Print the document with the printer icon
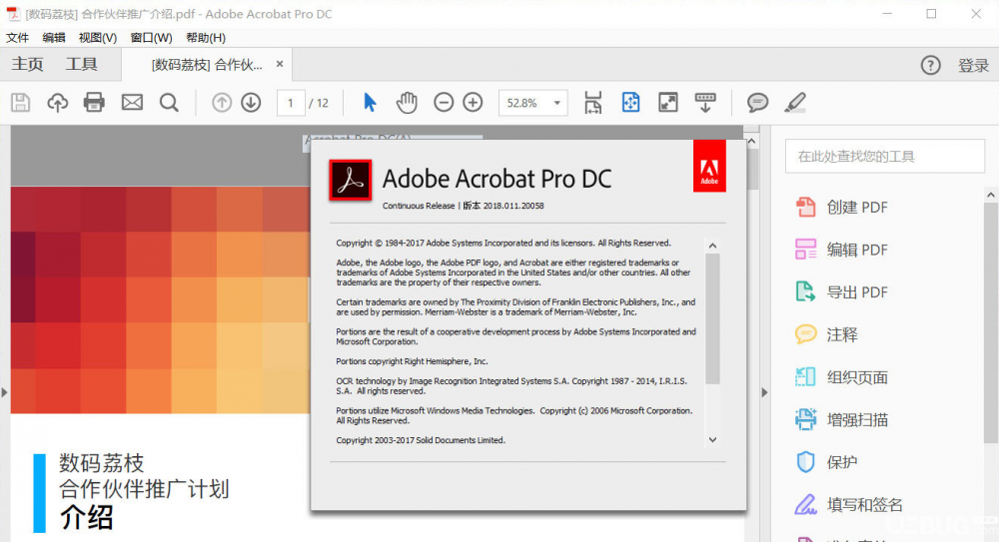 click(94, 103)
